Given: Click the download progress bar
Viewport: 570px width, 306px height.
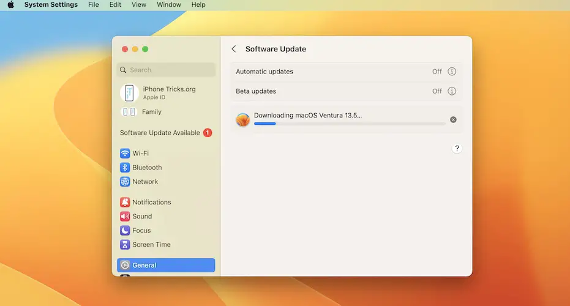Looking at the screenshot, I should click(x=349, y=124).
